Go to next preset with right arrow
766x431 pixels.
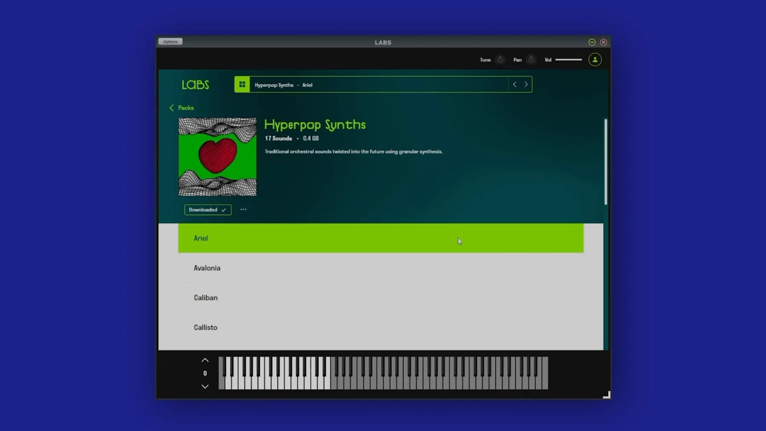526,85
